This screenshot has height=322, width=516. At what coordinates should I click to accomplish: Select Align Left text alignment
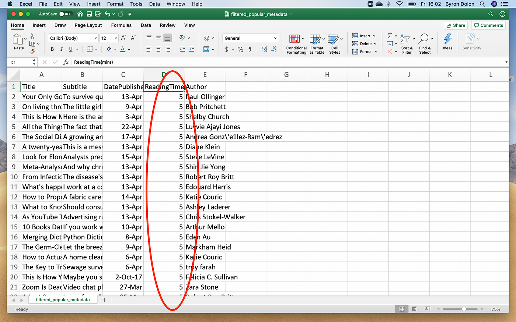pos(149,49)
